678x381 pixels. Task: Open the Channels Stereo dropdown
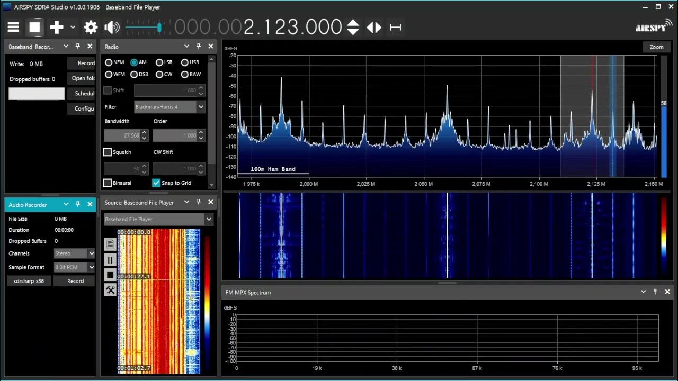pyautogui.click(x=74, y=253)
